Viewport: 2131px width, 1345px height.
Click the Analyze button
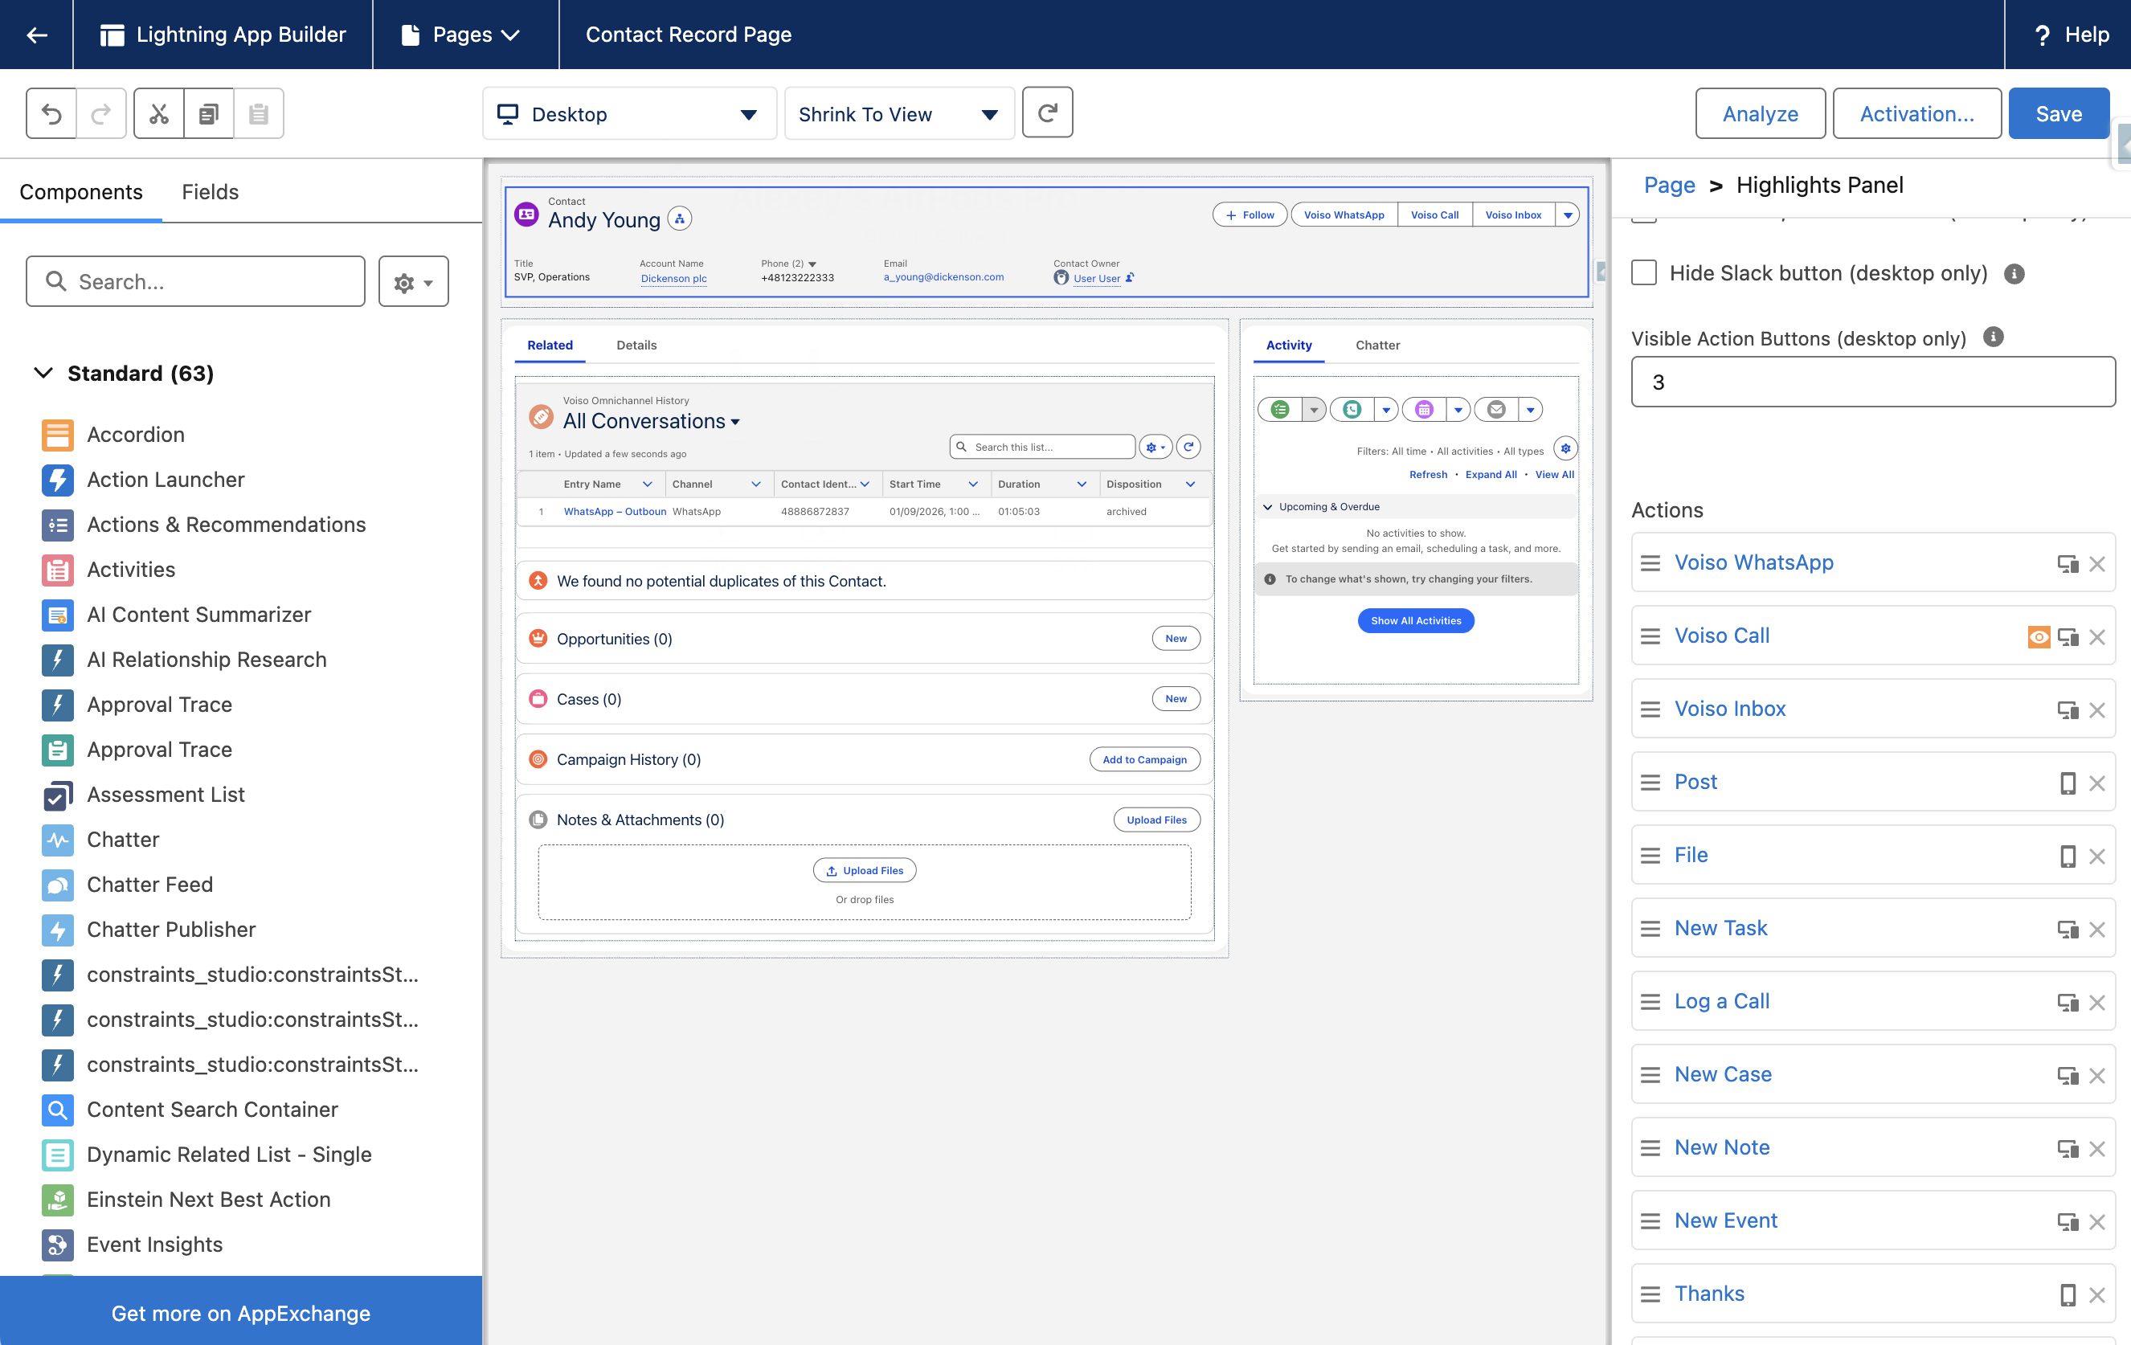1761,113
